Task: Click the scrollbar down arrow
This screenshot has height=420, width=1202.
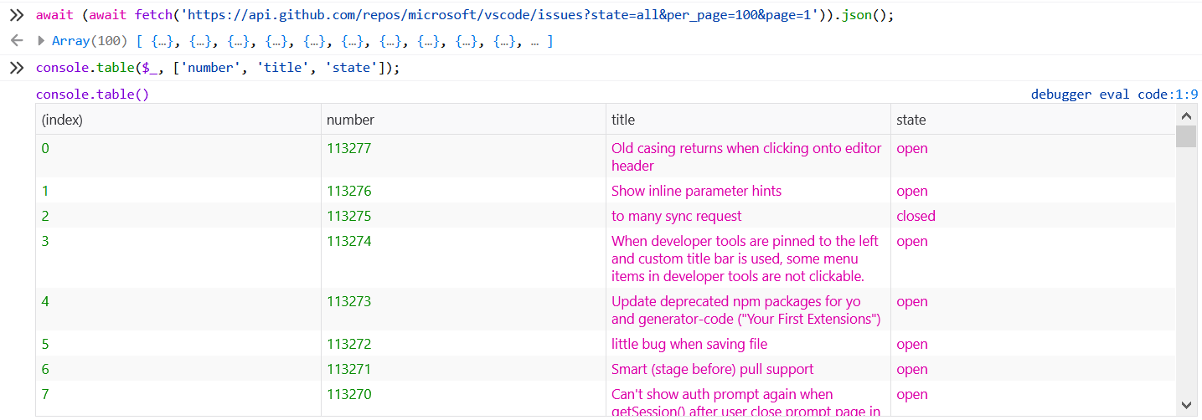Action: tap(1186, 405)
